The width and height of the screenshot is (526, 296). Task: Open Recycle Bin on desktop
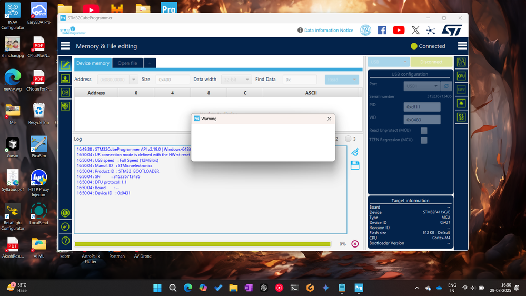click(38, 113)
